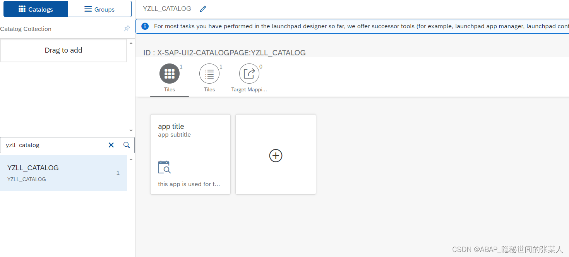Image resolution: width=569 pixels, height=257 pixels.
Task: Switch to the Groups tab
Action: point(99,9)
